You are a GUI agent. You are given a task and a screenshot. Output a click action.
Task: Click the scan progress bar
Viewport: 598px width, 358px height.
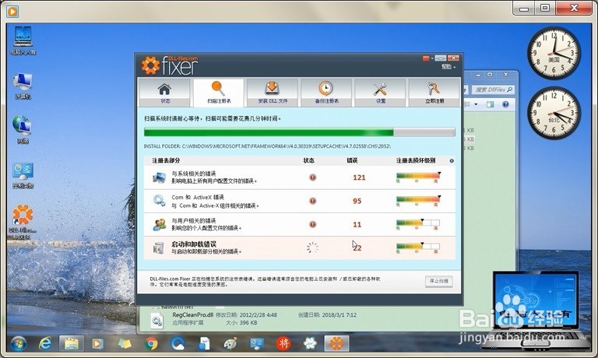point(299,132)
